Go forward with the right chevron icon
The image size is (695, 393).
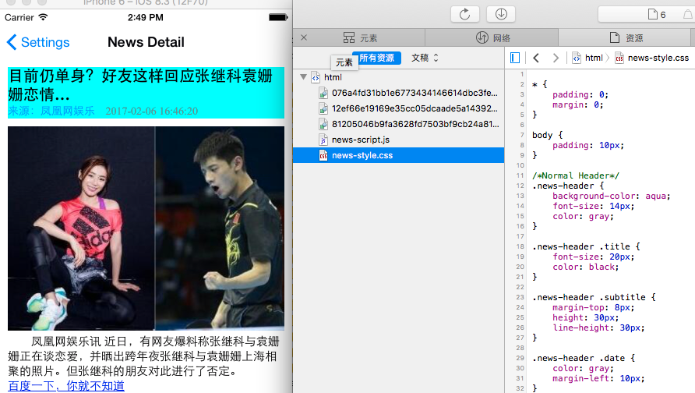[x=556, y=58]
